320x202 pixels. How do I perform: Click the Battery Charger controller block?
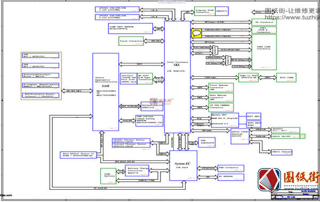137,171
